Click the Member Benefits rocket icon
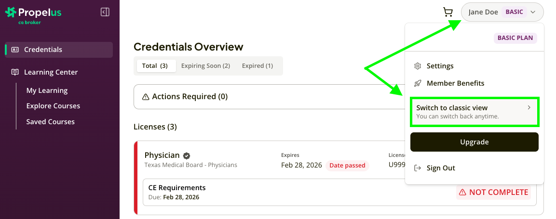The image size is (556, 219). (418, 83)
